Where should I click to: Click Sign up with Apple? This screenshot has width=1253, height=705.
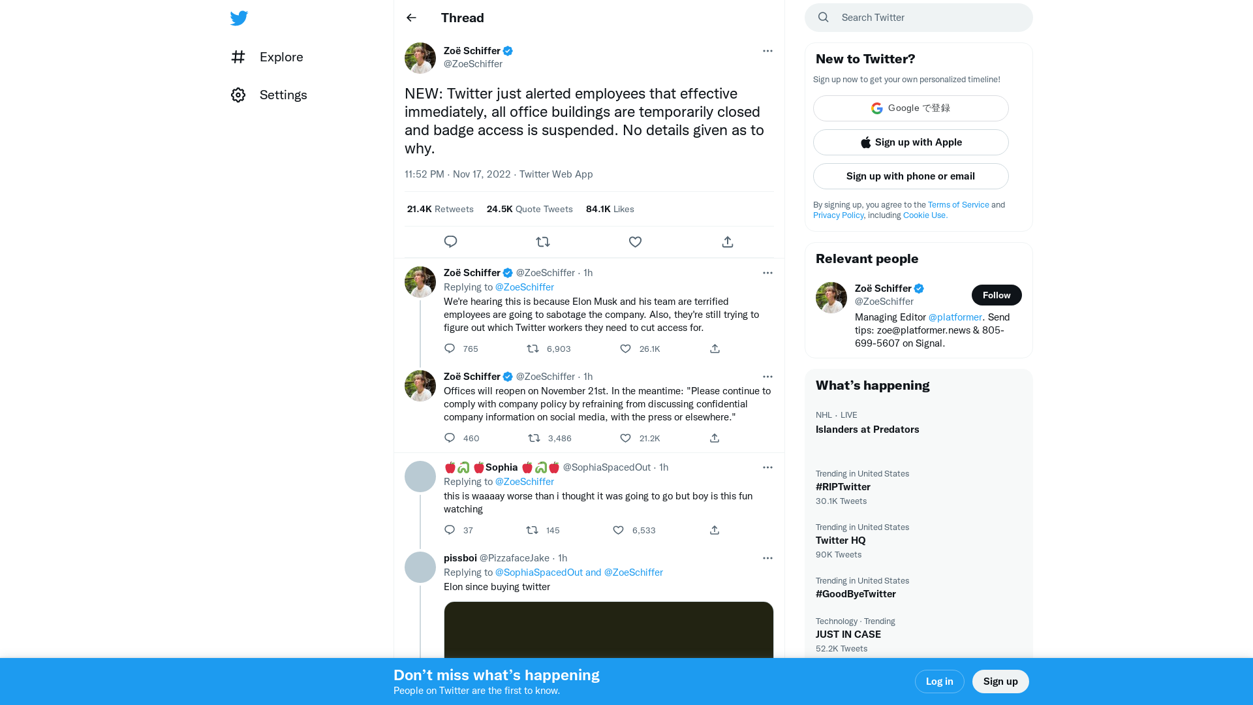pos(910,142)
